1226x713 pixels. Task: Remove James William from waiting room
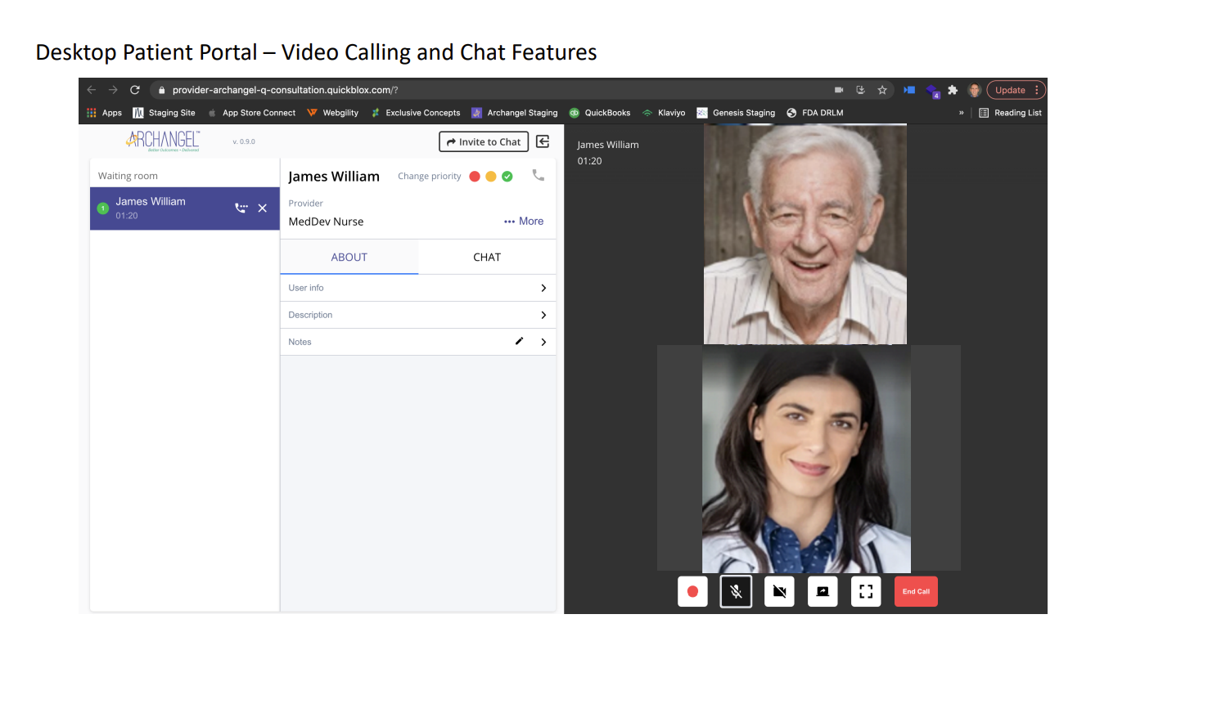(263, 209)
